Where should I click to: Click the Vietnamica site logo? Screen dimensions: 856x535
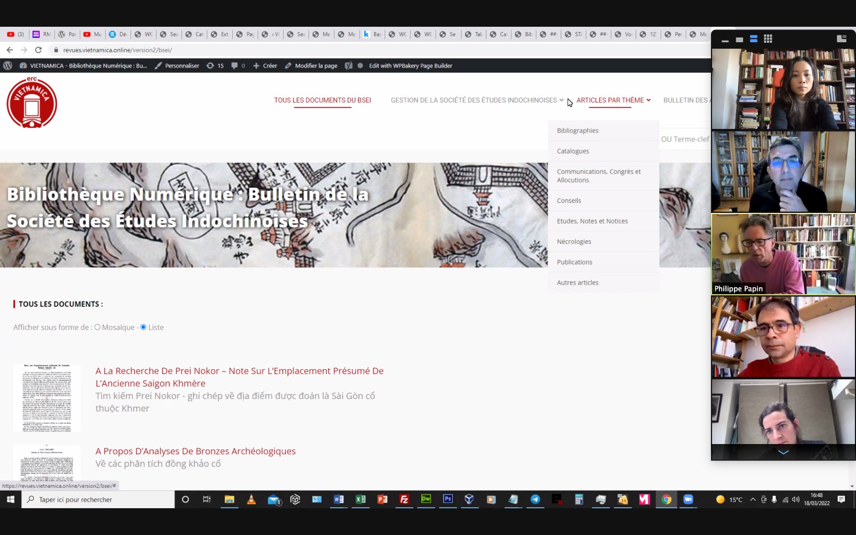coord(32,102)
